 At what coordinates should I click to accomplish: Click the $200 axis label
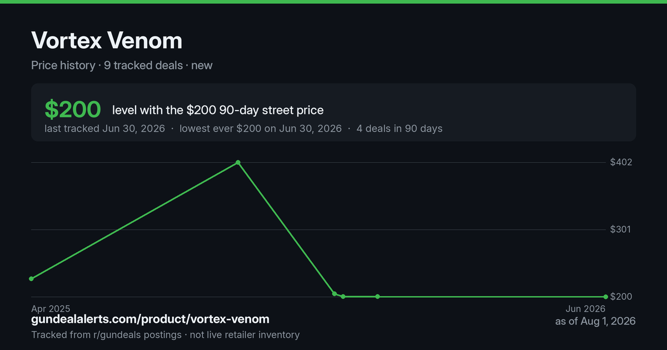(x=621, y=297)
